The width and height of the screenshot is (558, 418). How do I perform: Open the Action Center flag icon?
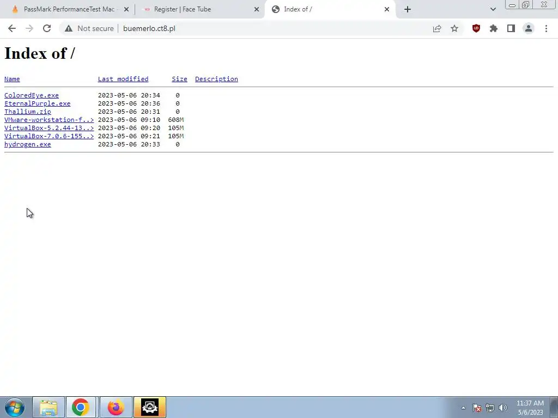tap(477, 408)
